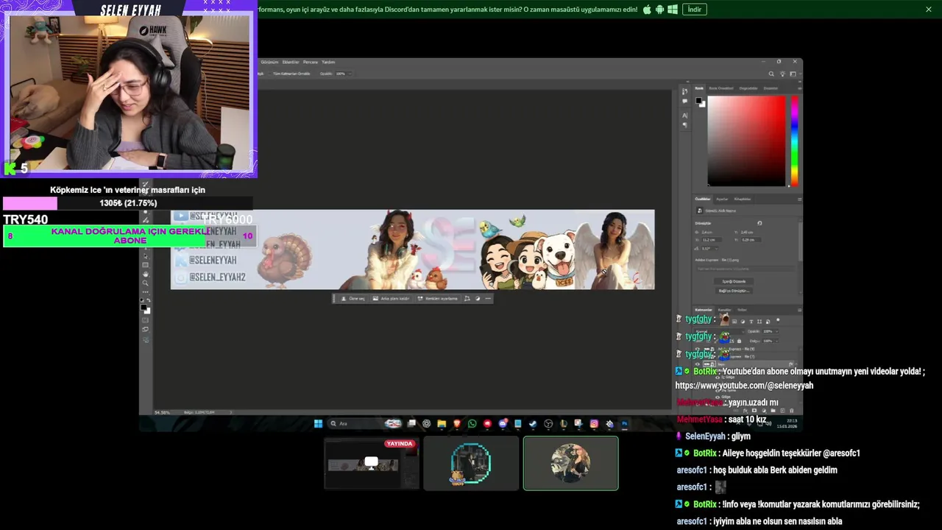Open the Discover lightbulb icon
Viewport: 942px width, 530px height.
782,74
